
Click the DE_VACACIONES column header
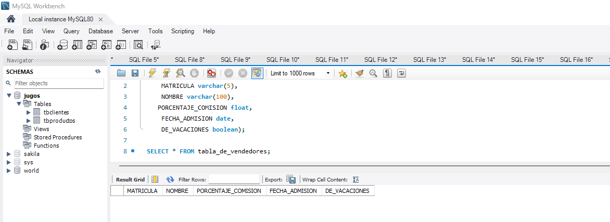click(x=347, y=191)
